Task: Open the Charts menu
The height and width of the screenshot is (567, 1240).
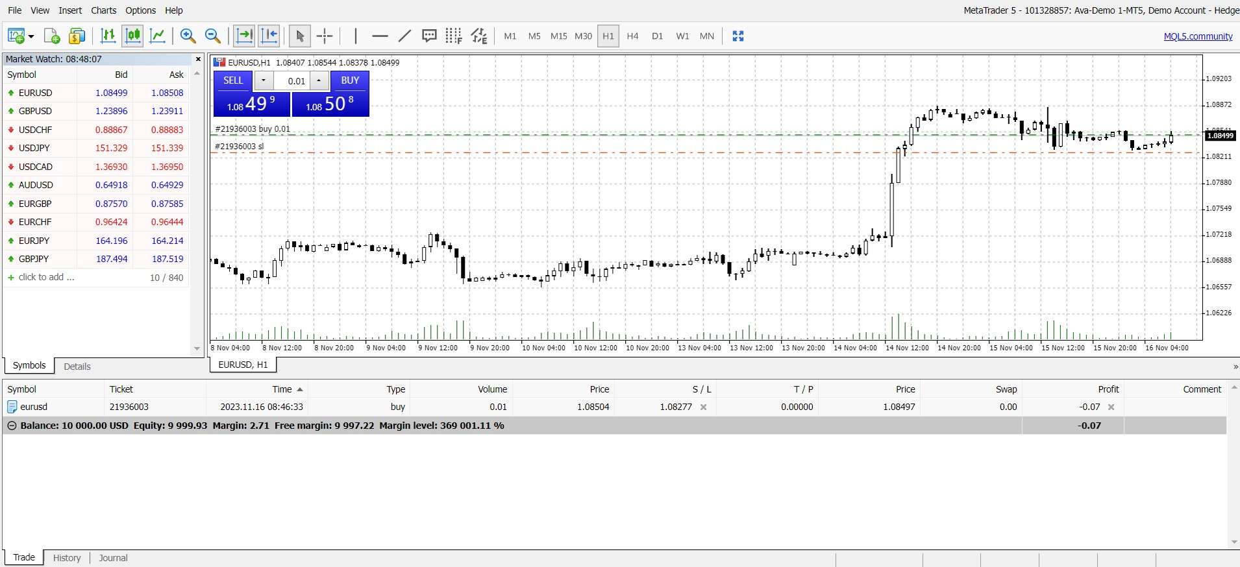Action: pyautogui.click(x=104, y=10)
